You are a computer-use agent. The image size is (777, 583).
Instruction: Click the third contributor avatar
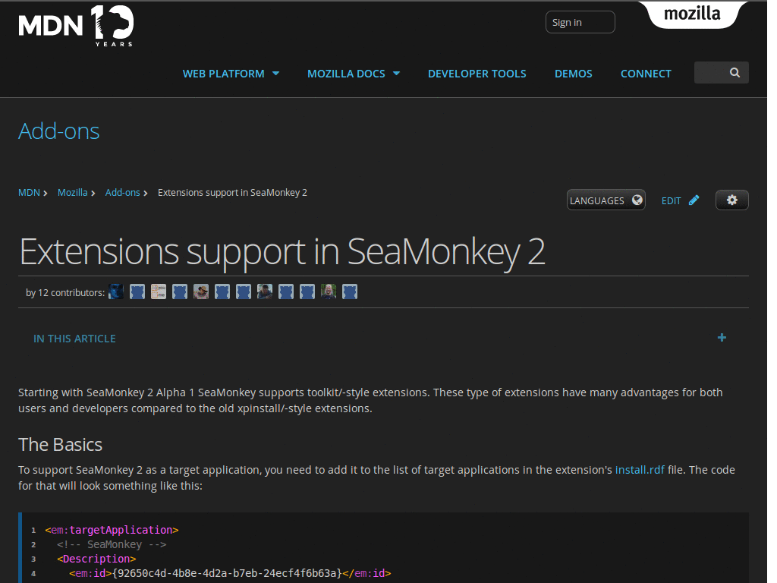click(x=159, y=291)
